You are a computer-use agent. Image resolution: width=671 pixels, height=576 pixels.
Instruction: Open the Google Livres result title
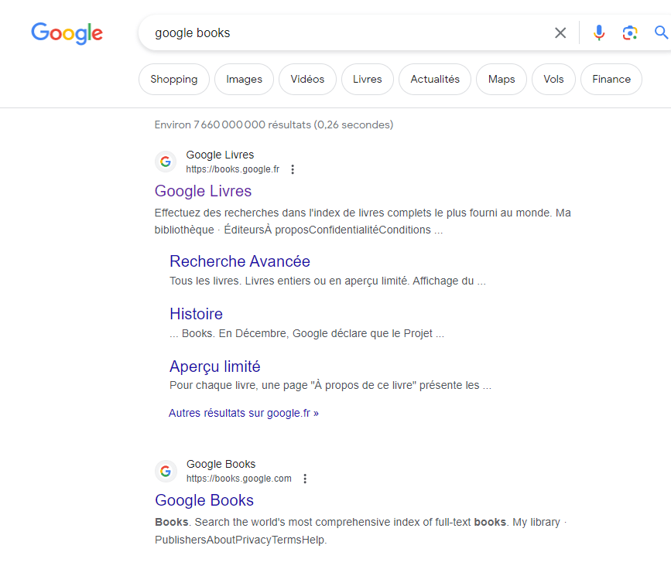pos(203,191)
